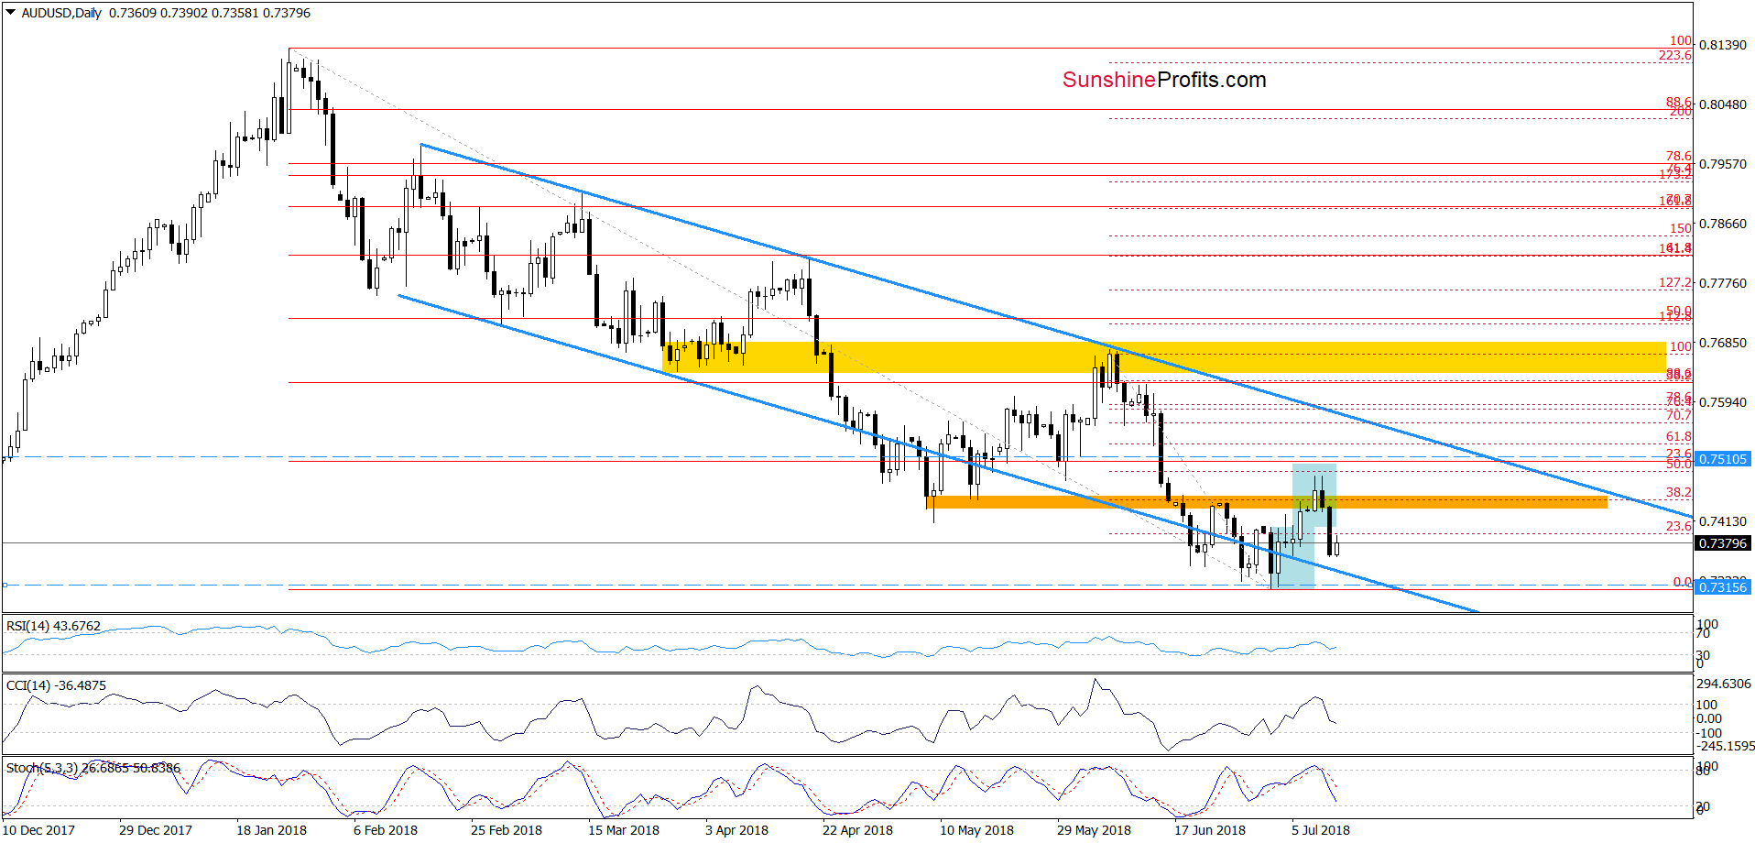This screenshot has height=843, width=1755.
Task: Click the 29 May 2018 date label
Action: (x=1094, y=830)
